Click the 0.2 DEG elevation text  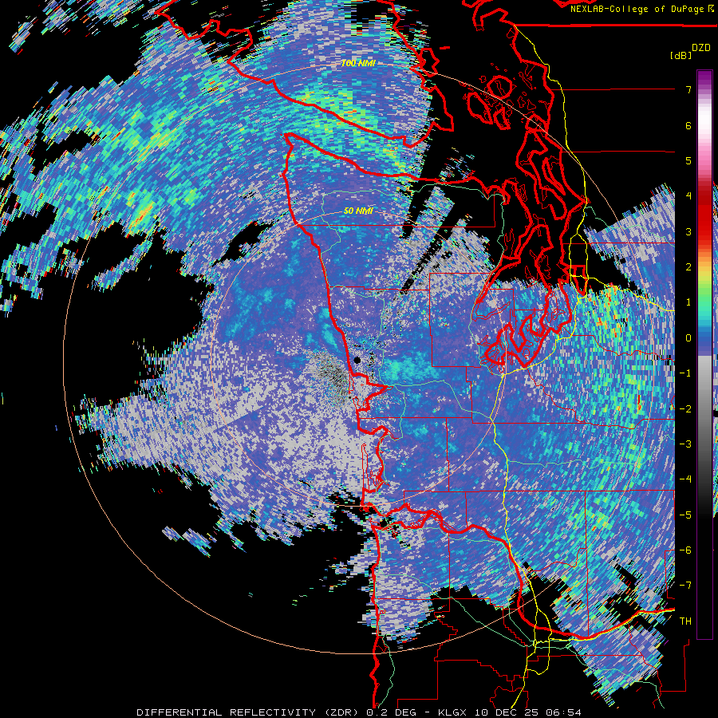click(392, 712)
